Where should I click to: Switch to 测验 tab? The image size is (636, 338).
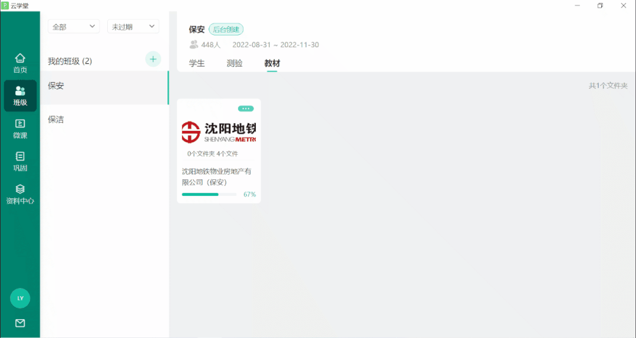click(x=235, y=63)
